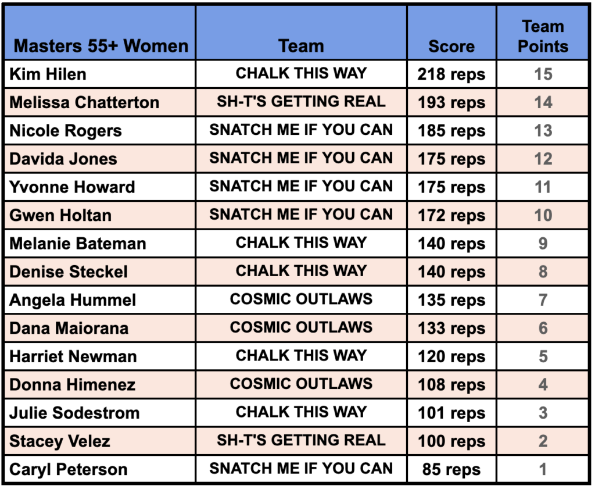Select the Team Points column header
Screen dimensions: 595x489
pos(543,36)
